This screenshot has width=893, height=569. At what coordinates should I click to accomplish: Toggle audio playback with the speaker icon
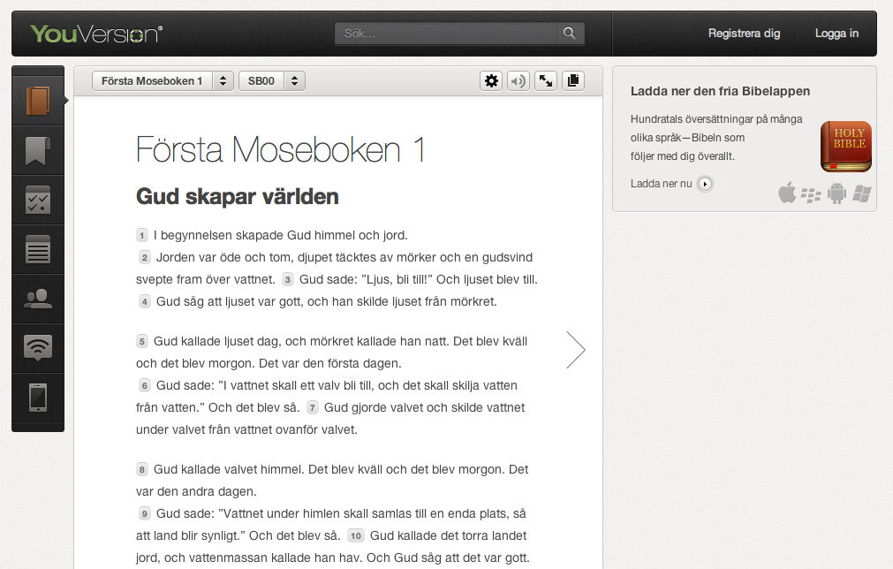click(x=518, y=80)
